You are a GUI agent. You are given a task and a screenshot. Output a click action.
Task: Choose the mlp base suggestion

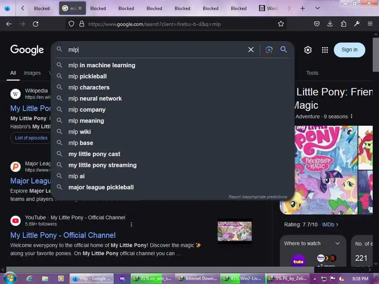click(x=173, y=143)
